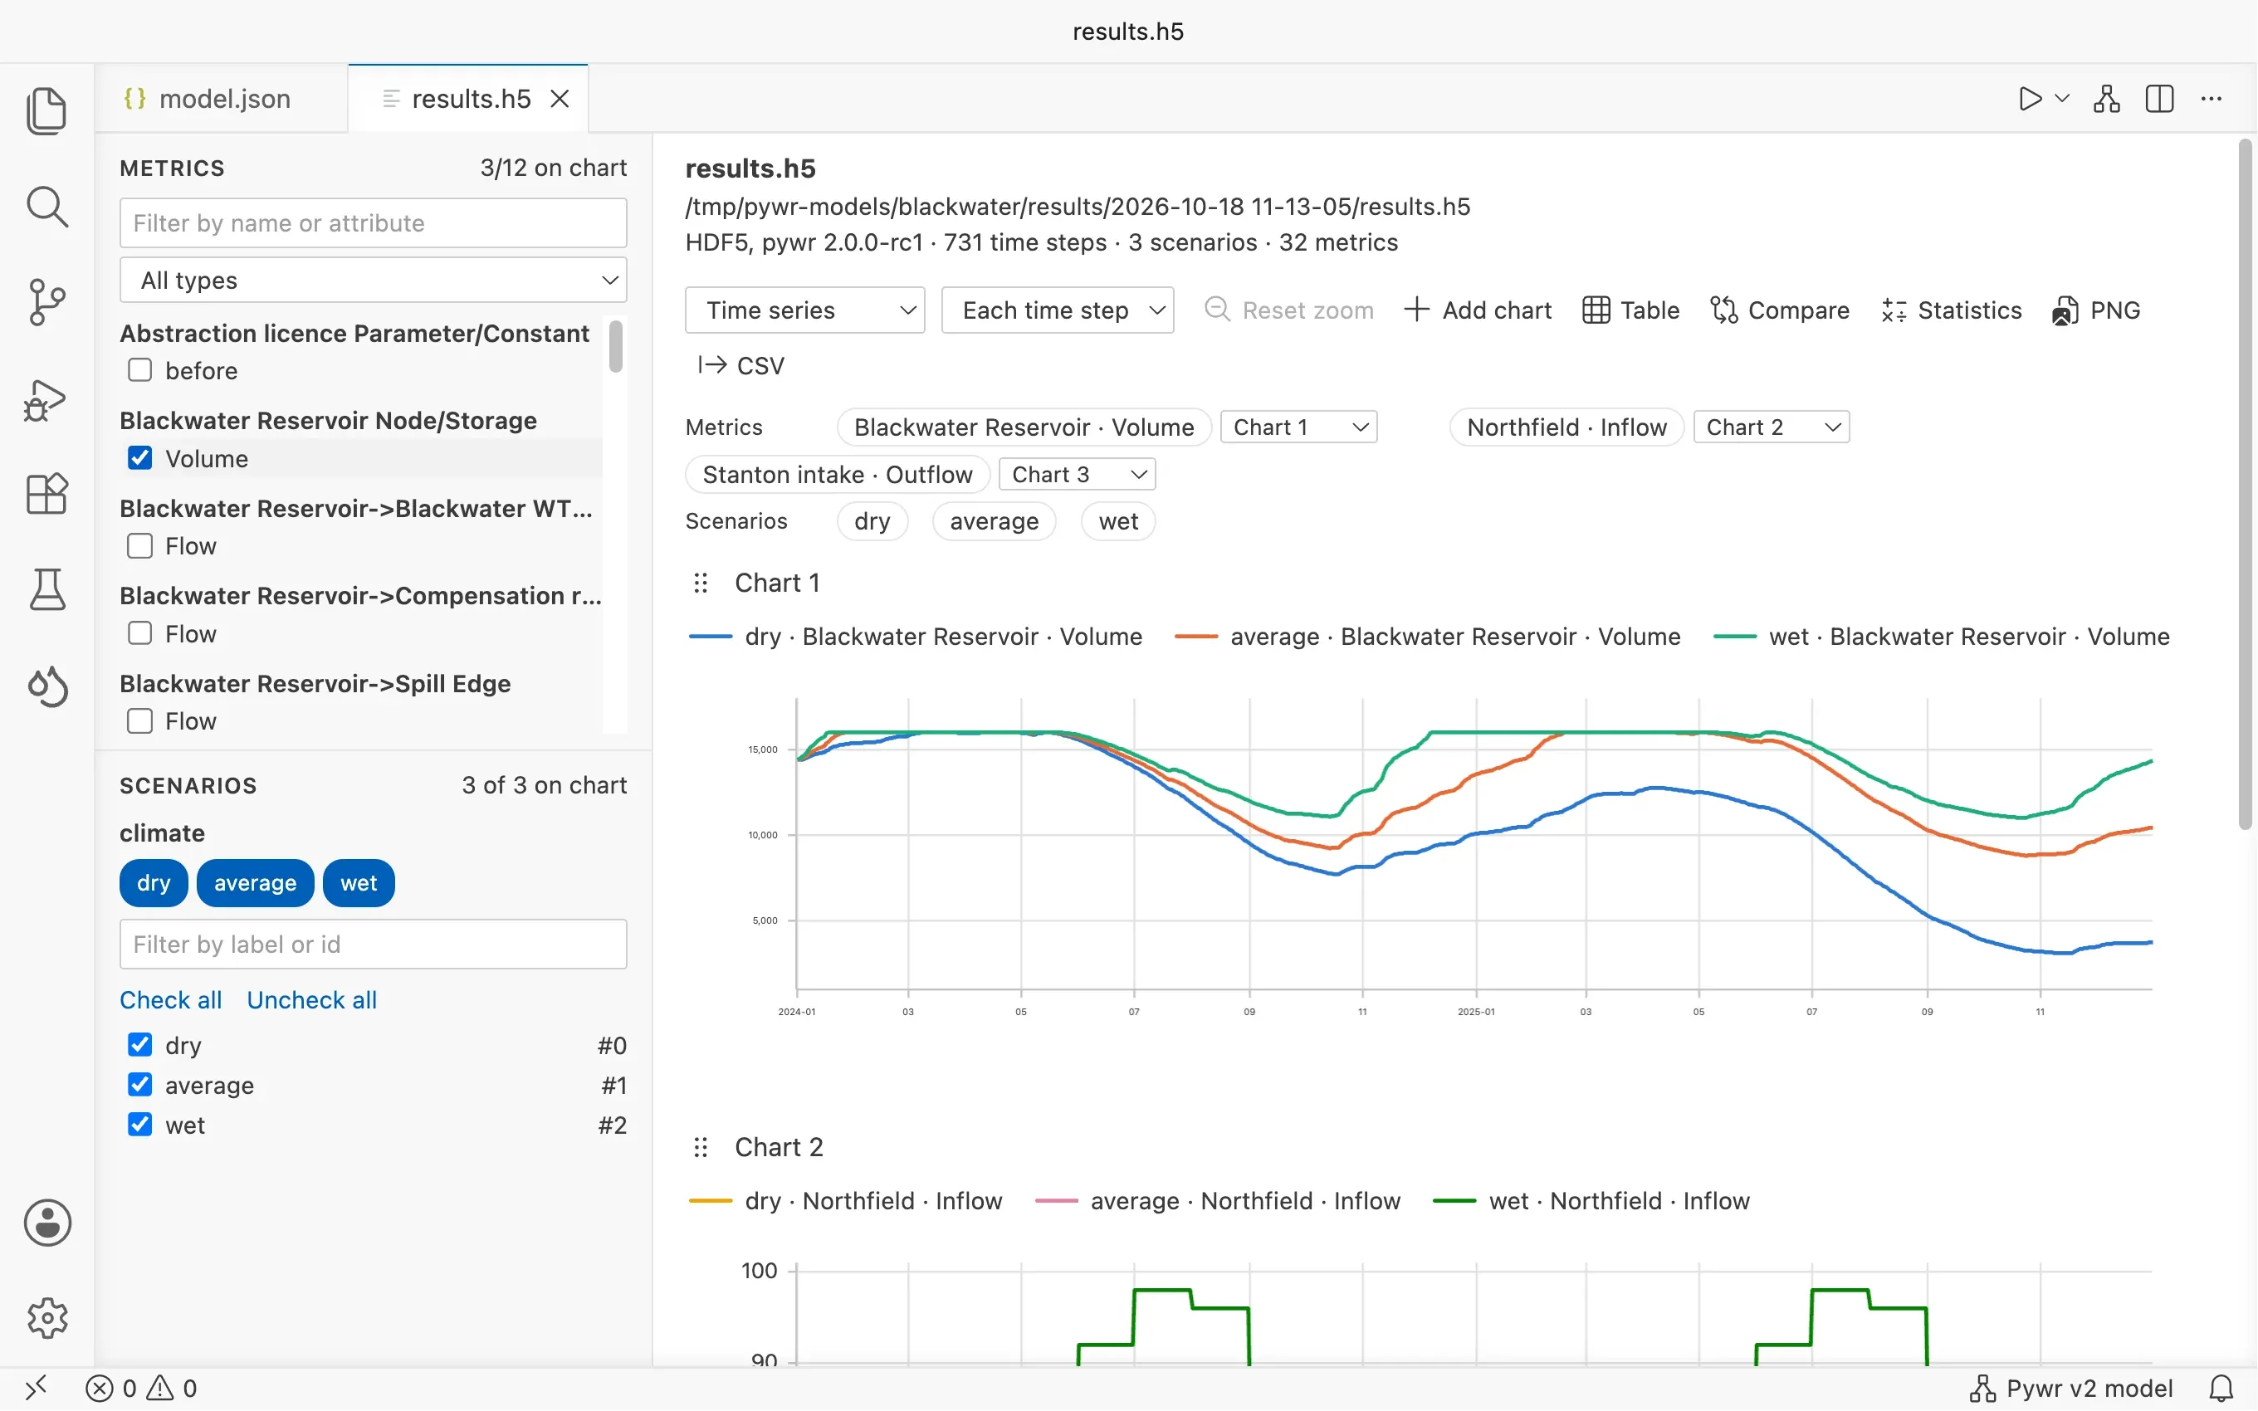Open errors and warnings in status bar
2258x1411 pixels.
pos(142,1389)
